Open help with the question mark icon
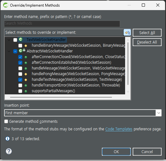166x161 pixels. [9, 151]
